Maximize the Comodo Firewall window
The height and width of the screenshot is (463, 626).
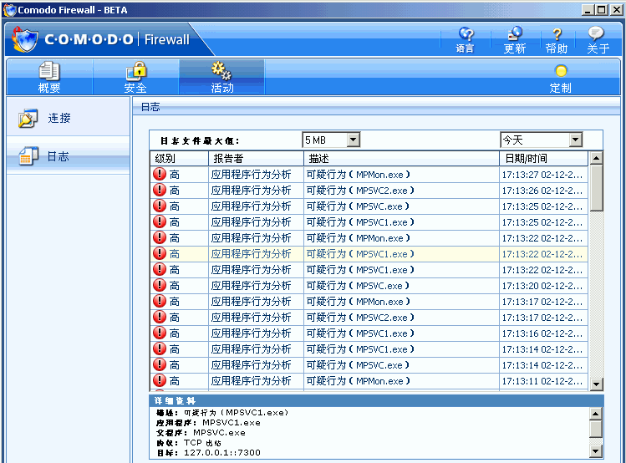pyautogui.click(x=601, y=10)
